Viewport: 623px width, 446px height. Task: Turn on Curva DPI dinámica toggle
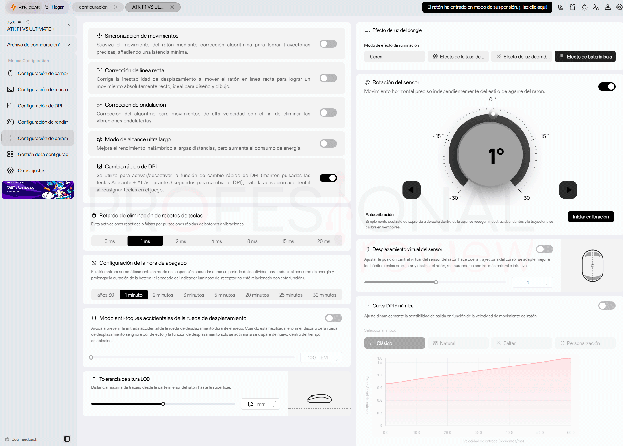pos(607,305)
